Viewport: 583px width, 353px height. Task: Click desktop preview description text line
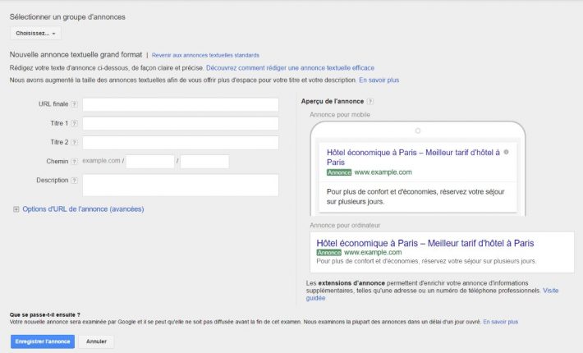(x=426, y=261)
